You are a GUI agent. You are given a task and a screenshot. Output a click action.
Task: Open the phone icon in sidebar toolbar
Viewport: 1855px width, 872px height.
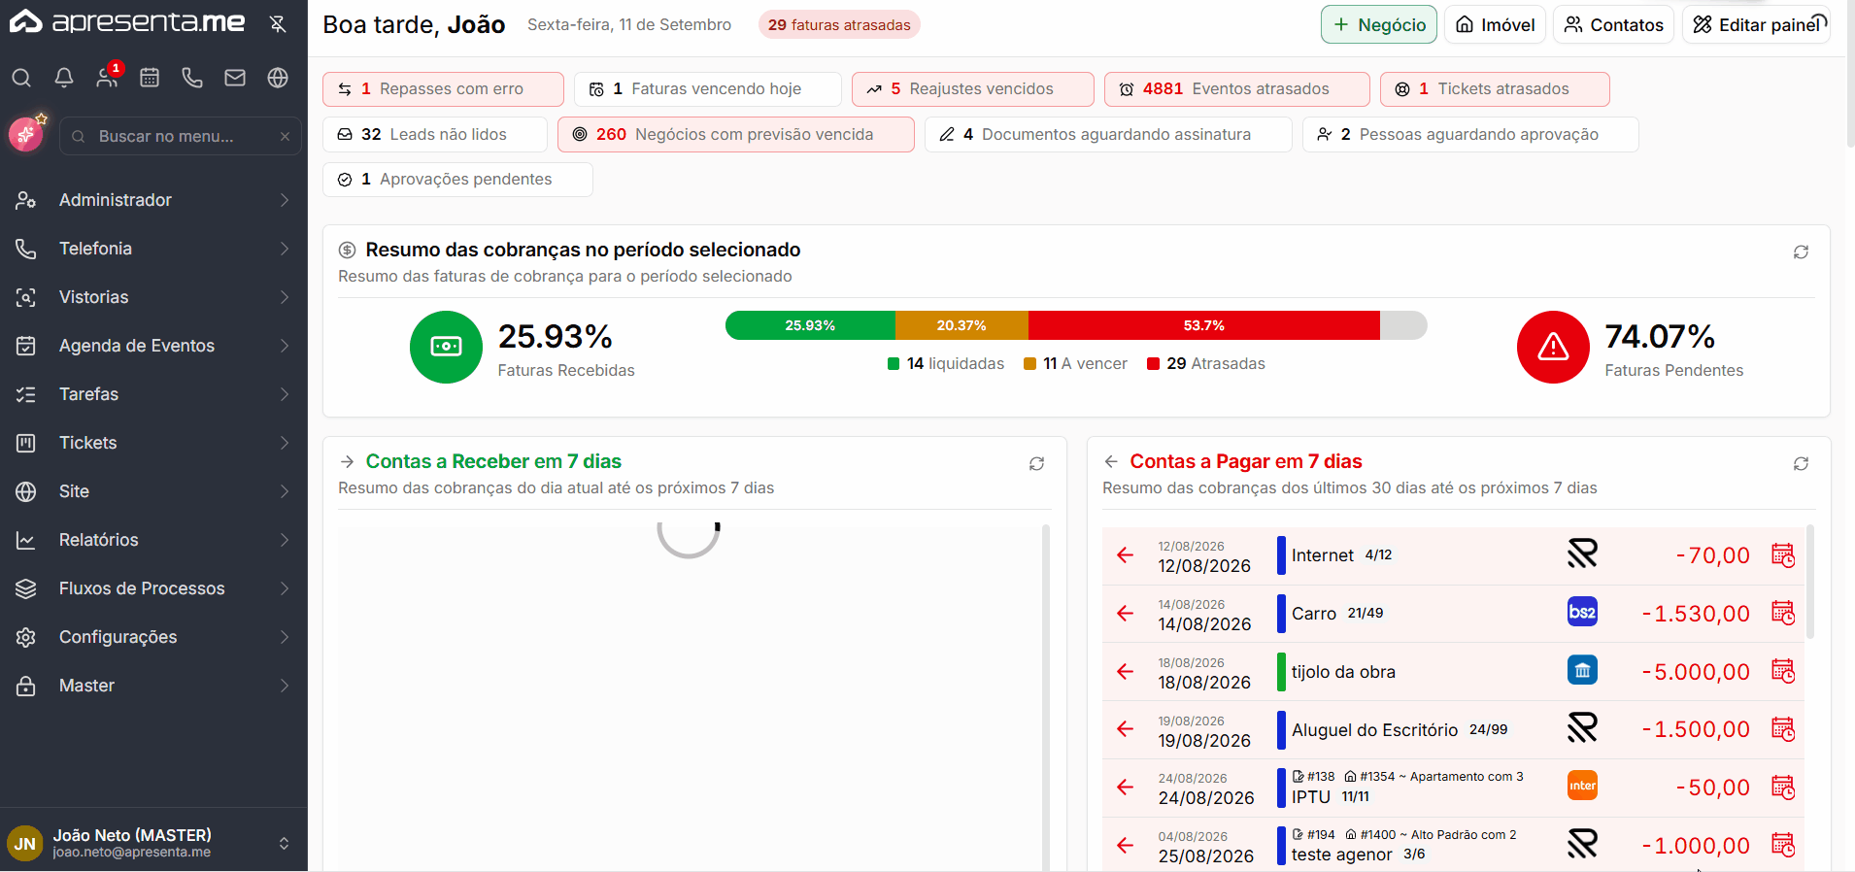tap(192, 78)
